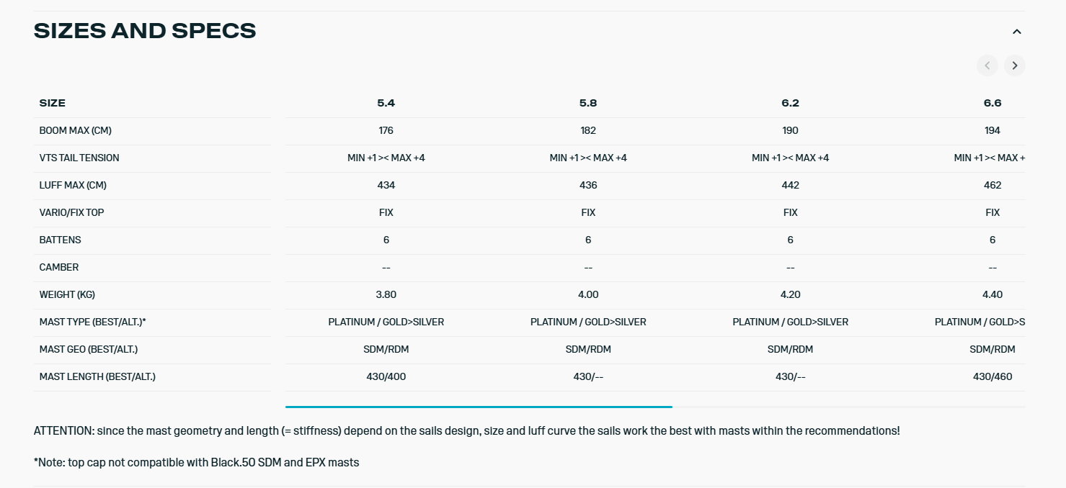1066x488 pixels.
Task: Click the 3.80 weight value
Action: [x=386, y=294]
